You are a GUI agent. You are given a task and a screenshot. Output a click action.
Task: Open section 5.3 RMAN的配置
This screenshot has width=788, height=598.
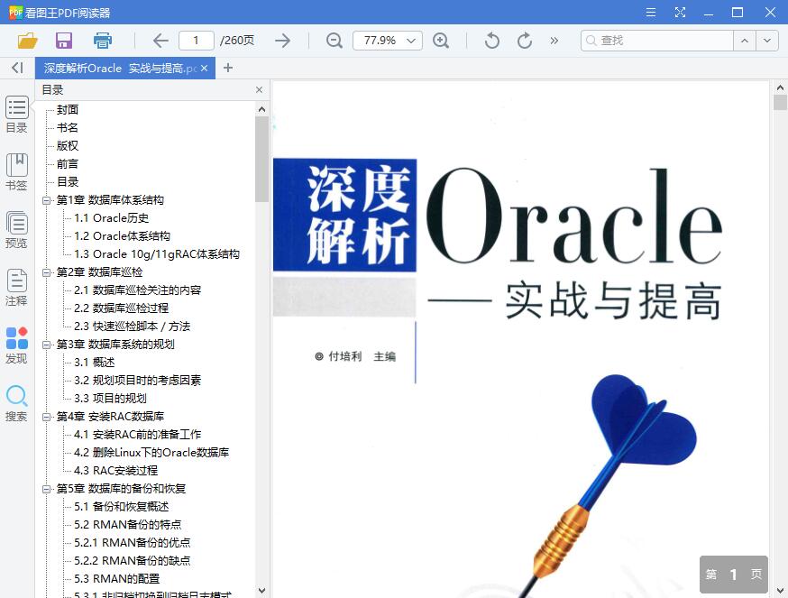coord(116,579)
